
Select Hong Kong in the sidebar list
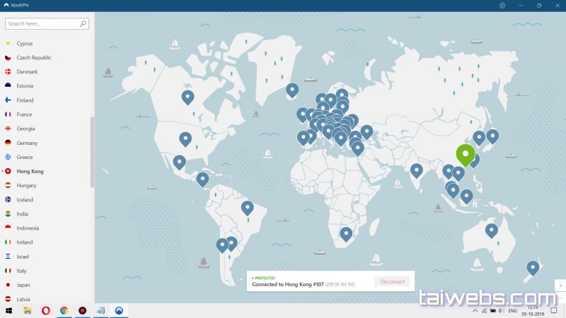click(x=30, y=171)
